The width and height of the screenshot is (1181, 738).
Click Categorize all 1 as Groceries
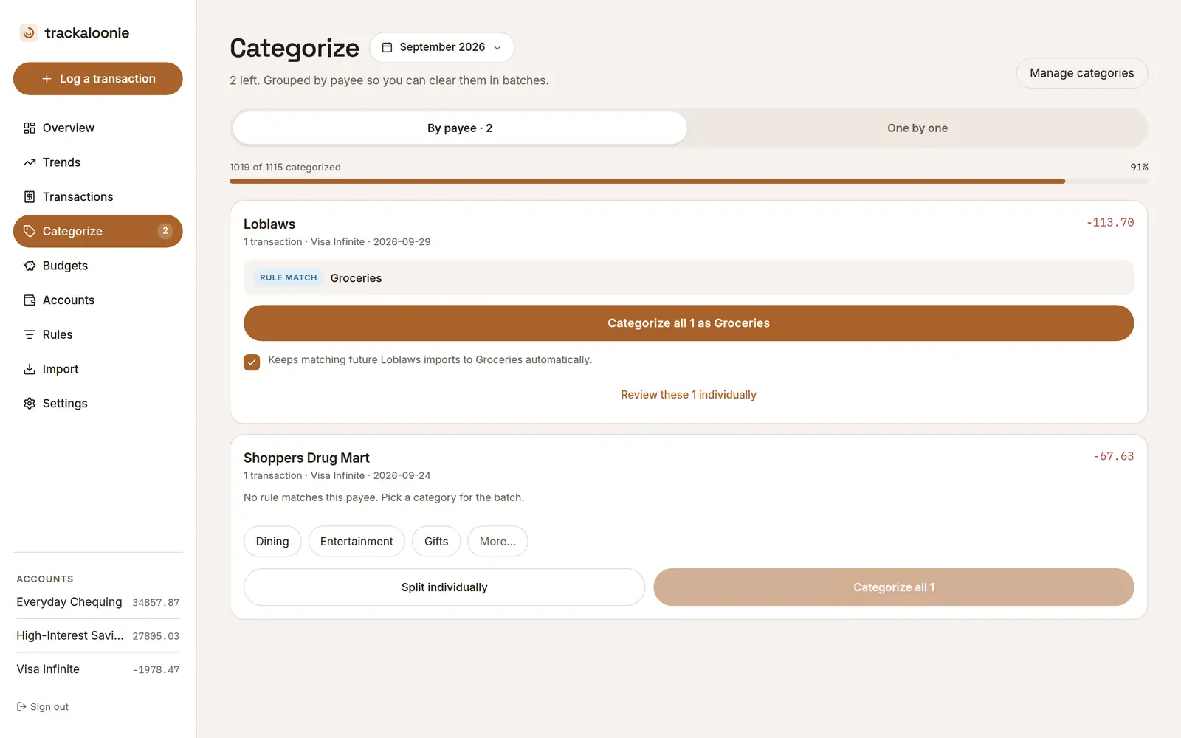689,323
